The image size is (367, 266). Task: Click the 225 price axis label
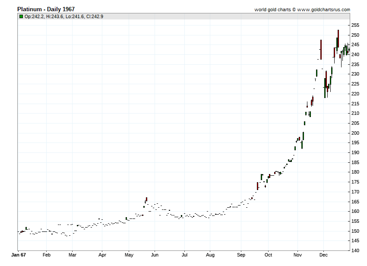(355, 84)
